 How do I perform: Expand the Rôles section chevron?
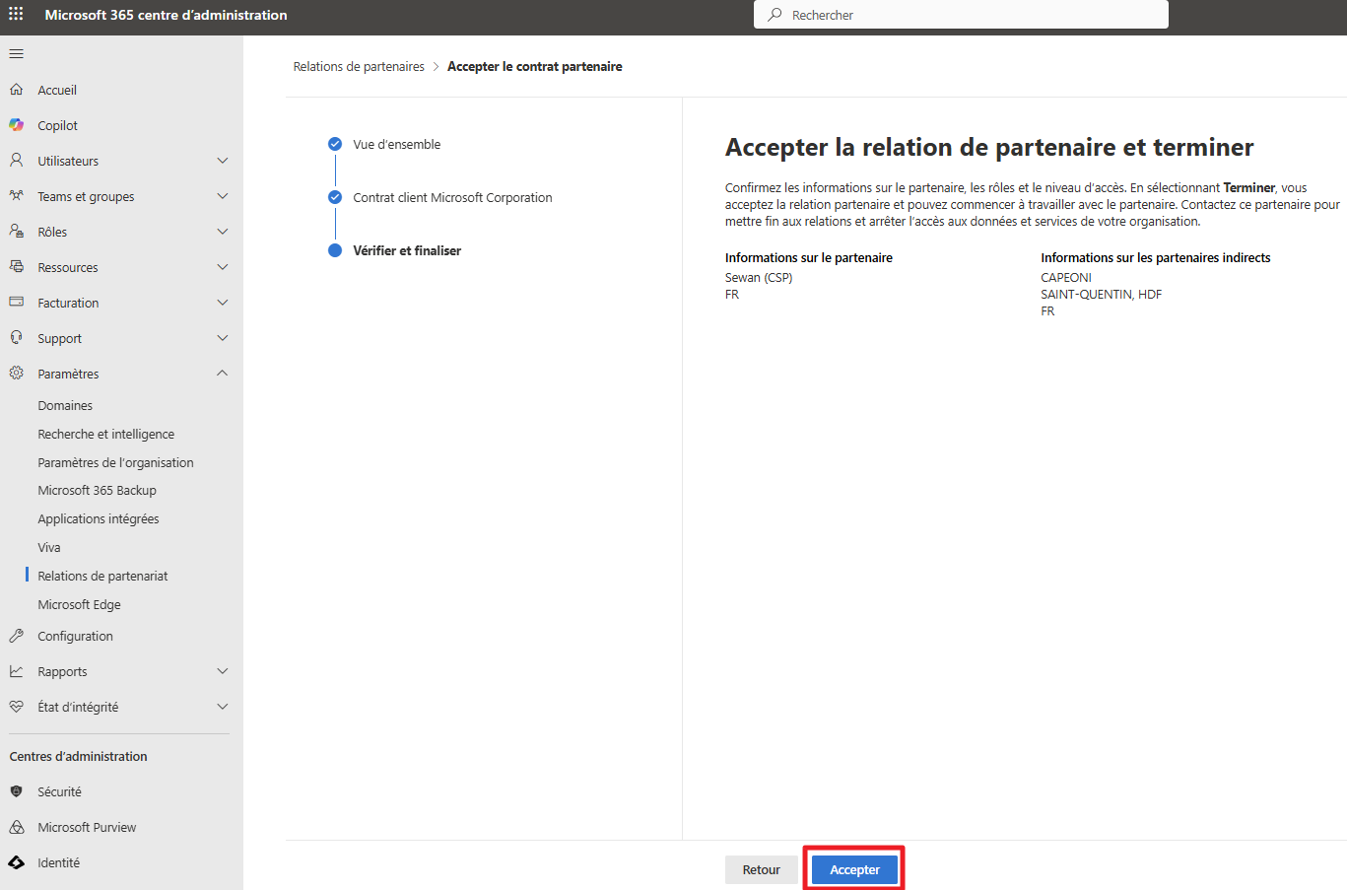pyautogui.click(x=223, y=232)
